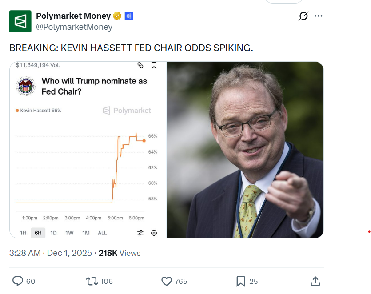Open the three-dot more options menu
371x294 pixels.
(x=319, y=16)
